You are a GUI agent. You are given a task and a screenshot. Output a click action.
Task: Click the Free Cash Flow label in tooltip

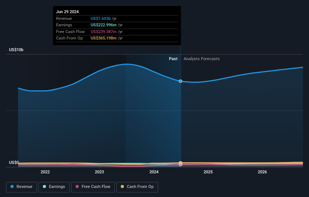pyautogui.click(x=70, y=32)
